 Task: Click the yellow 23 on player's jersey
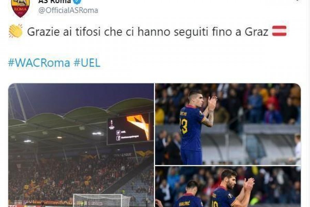click(x=184, y=127)
